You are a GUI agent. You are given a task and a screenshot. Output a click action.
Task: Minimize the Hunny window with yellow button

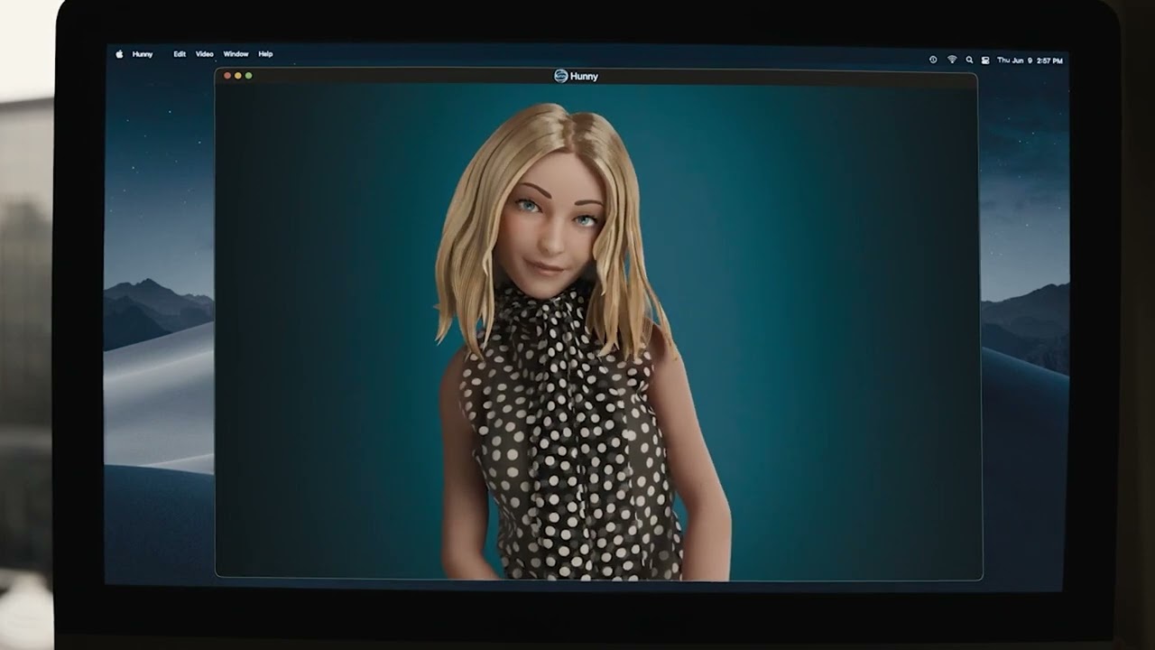pyautogui.click(x=238, y=76)
